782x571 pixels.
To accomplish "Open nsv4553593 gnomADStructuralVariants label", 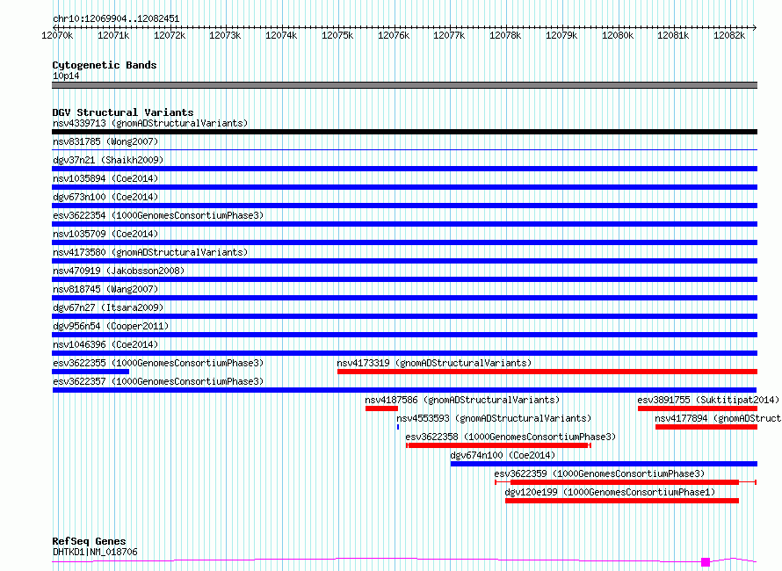I will (494, 418).
